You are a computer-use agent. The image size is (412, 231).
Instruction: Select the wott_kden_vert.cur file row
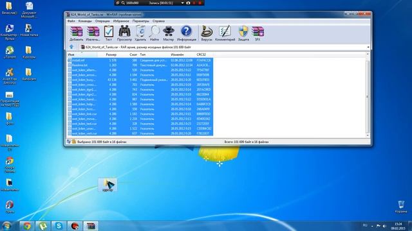pos(140,133)
